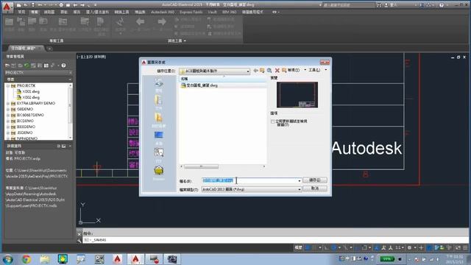Select the X002.dwg drawing in project tree
471x265 pixels.
tap(31, 98)
